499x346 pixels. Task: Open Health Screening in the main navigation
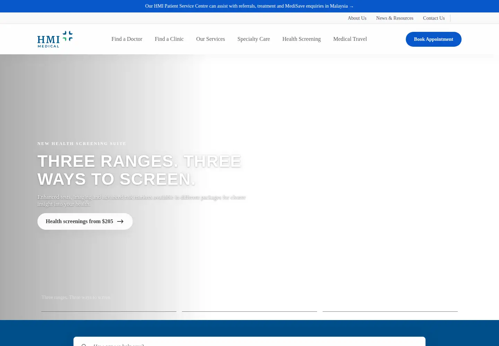pos(301,39)
